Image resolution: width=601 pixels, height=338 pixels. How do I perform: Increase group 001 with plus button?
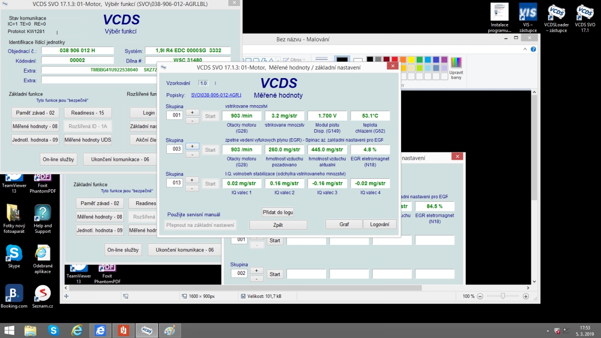[x=192, y=112]
